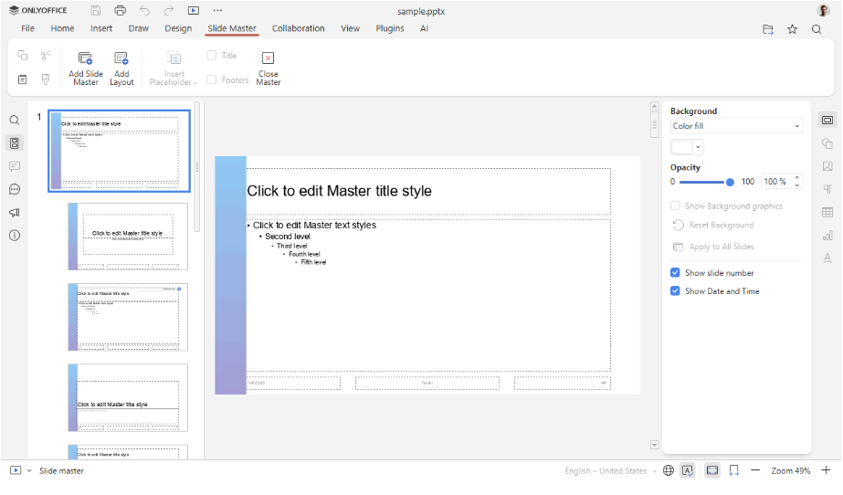Click the Fit to slide icon

tap(712, 470)
